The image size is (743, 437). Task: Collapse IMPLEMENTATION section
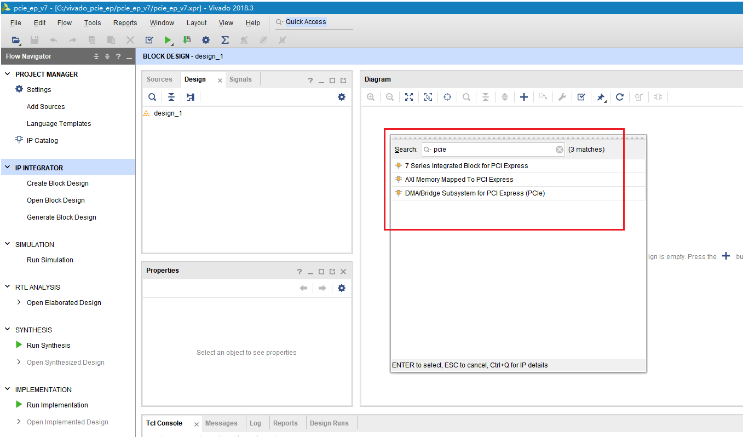coord(7,389)
